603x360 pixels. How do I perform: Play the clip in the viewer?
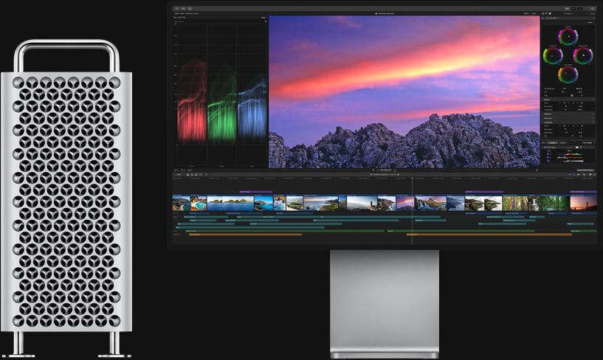coord(373,170)
